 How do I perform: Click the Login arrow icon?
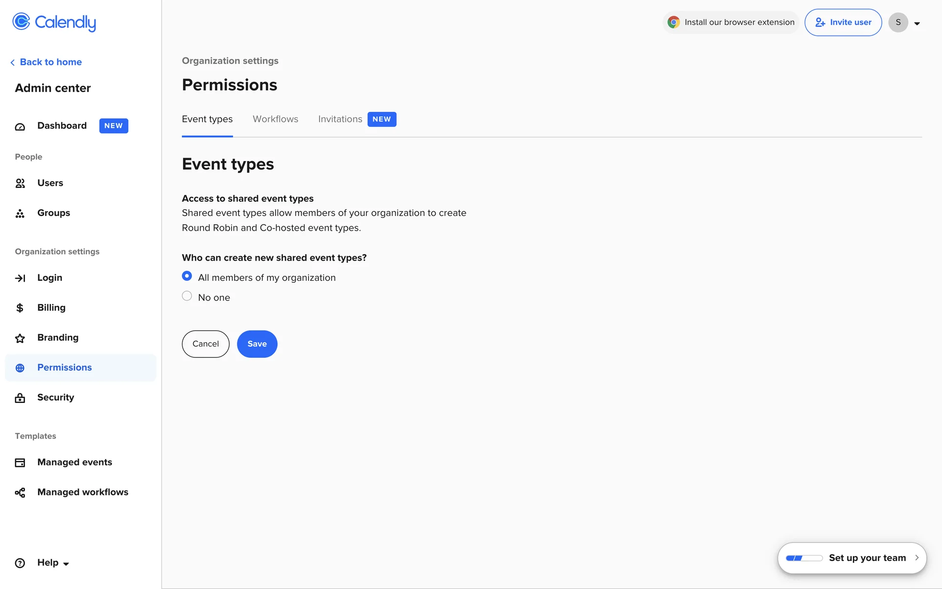pyautogui.click(x=20, y=278)
